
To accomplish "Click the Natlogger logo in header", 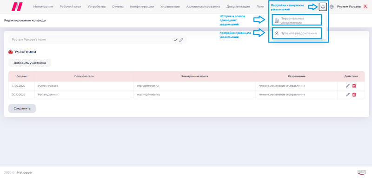I will click(x=17, y=6).
